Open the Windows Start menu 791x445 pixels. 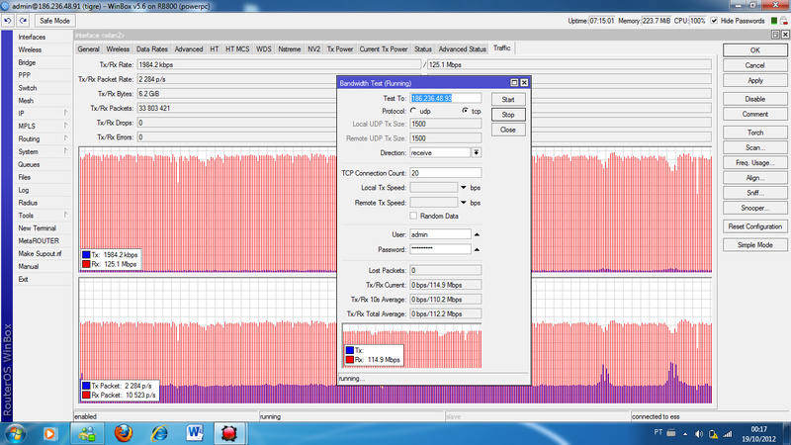tap(15, 433)
